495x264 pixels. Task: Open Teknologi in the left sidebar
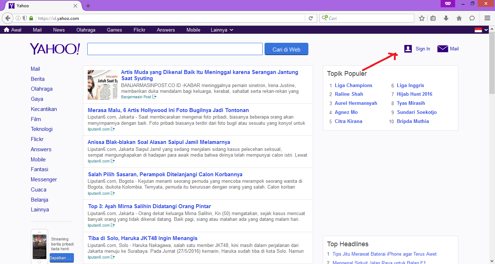click(x=42, y=129)
